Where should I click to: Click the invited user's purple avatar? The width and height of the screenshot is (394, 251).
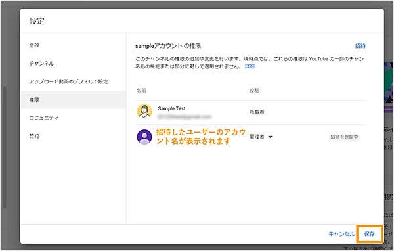[x=144, y=137]
